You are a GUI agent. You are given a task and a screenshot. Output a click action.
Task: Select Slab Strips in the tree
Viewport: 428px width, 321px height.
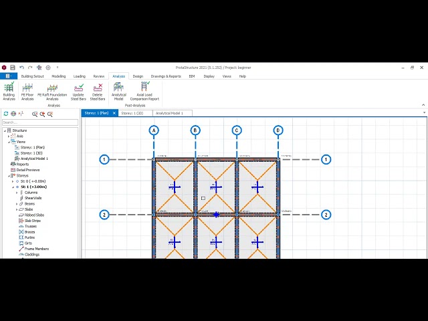click(x=33, y=221)
